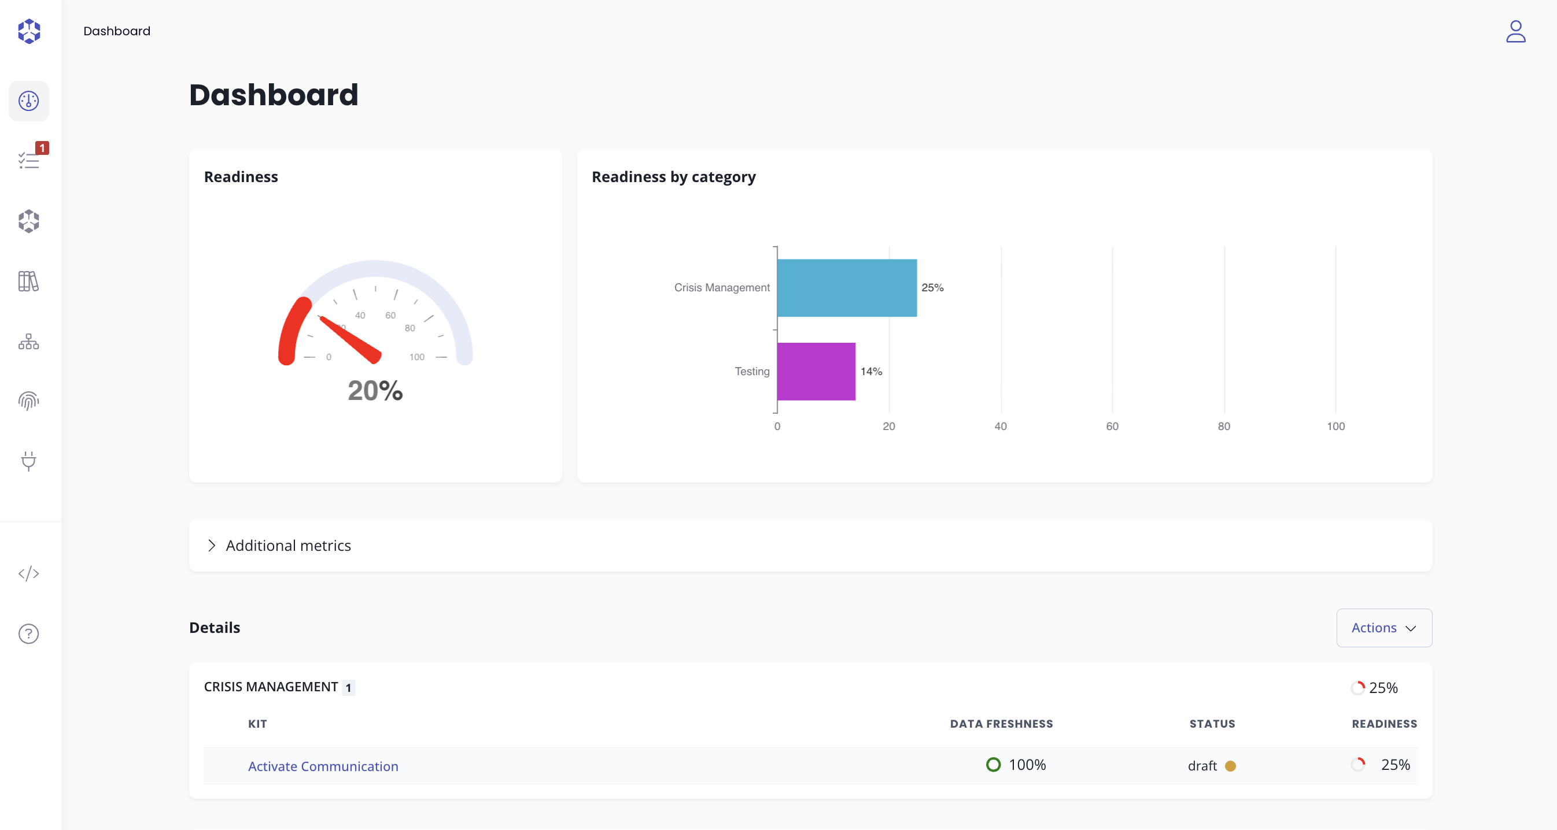The image size is (1557, 830).
Task: Open the integrations plug sidebar icon
Action: (28, 461)
